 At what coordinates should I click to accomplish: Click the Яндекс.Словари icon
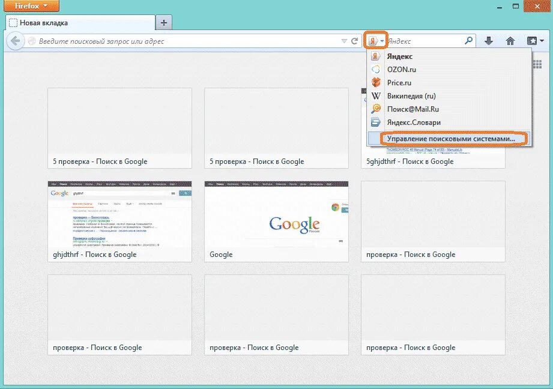tap(376, 122)
